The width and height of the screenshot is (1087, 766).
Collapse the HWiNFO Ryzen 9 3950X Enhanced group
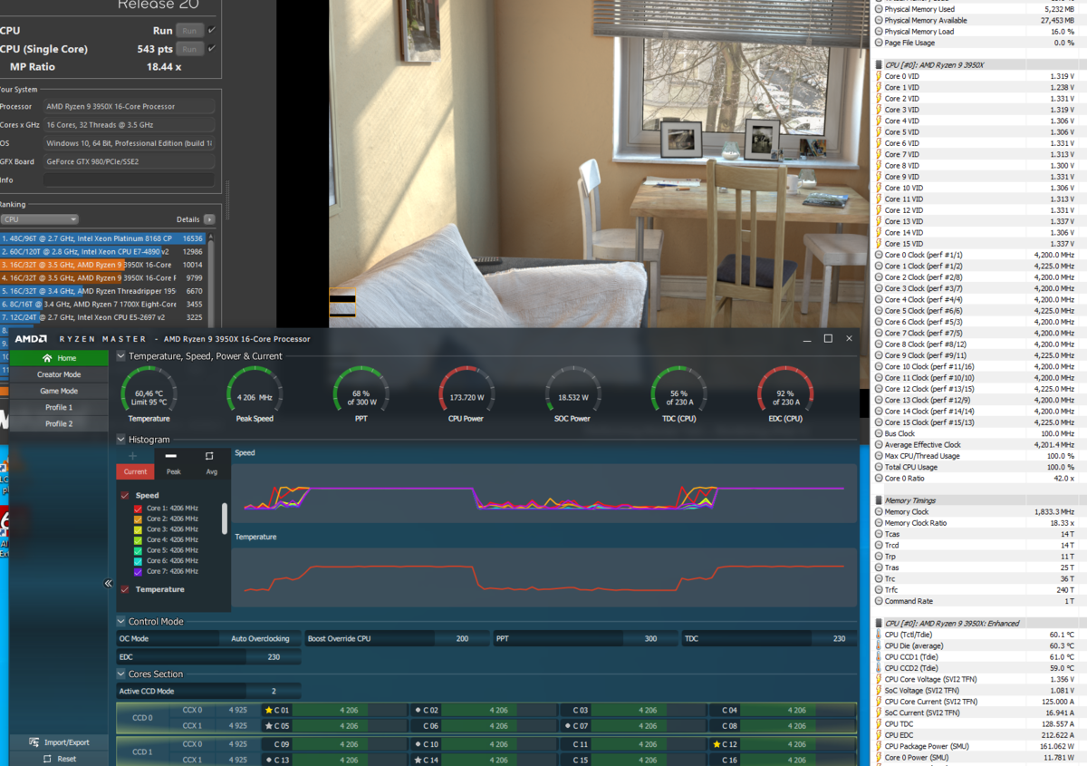pos(879,623)
